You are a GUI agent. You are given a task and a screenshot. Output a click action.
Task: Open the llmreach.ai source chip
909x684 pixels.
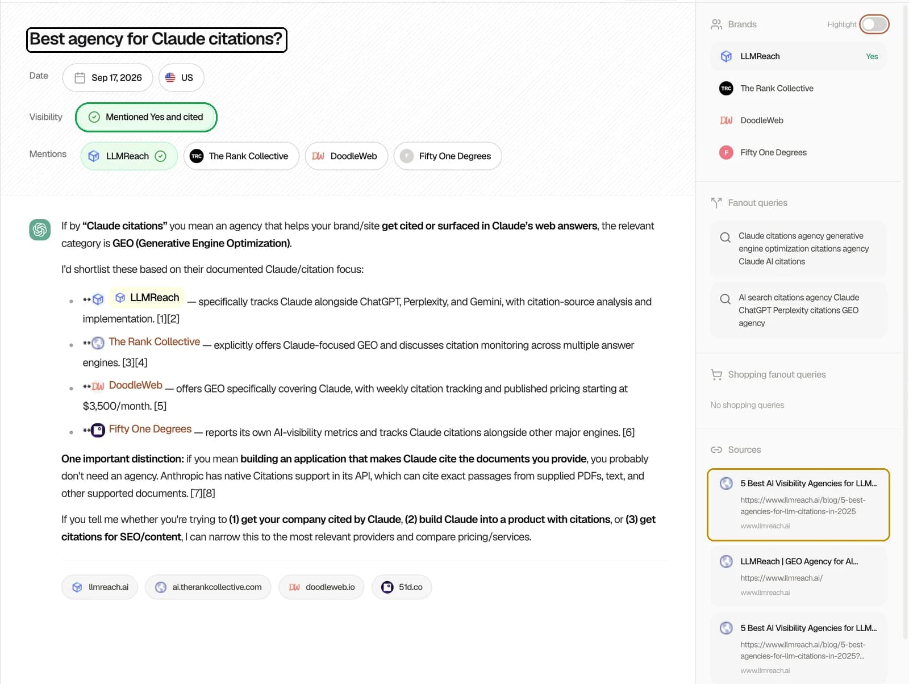point(99,587)
